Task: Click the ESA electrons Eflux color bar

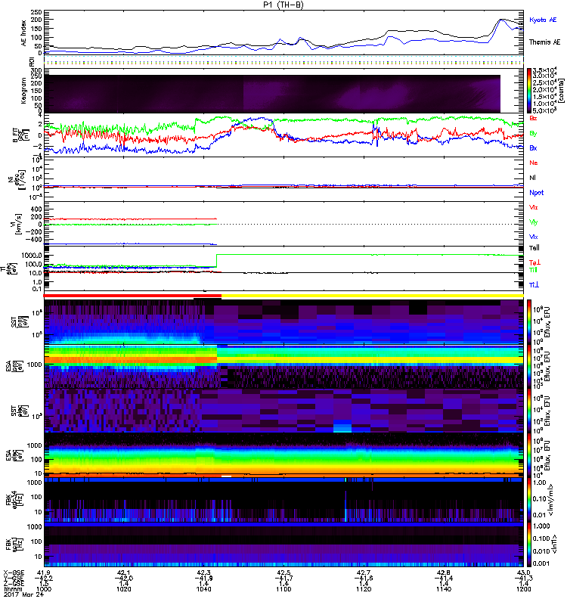Action: [x=529, y=455]
